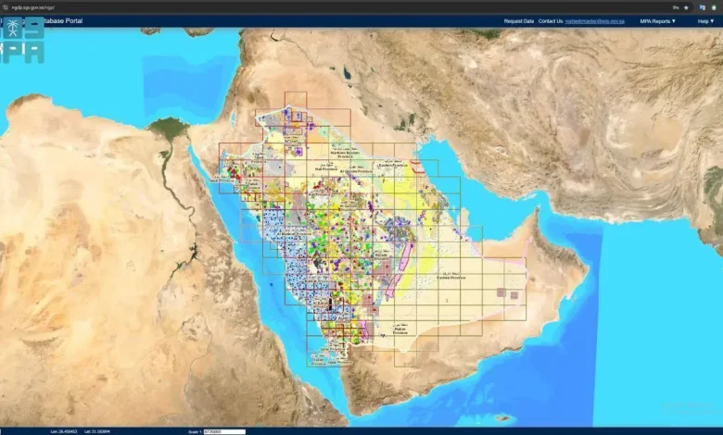Click the browser bookmark star icon

click(685, 6)
